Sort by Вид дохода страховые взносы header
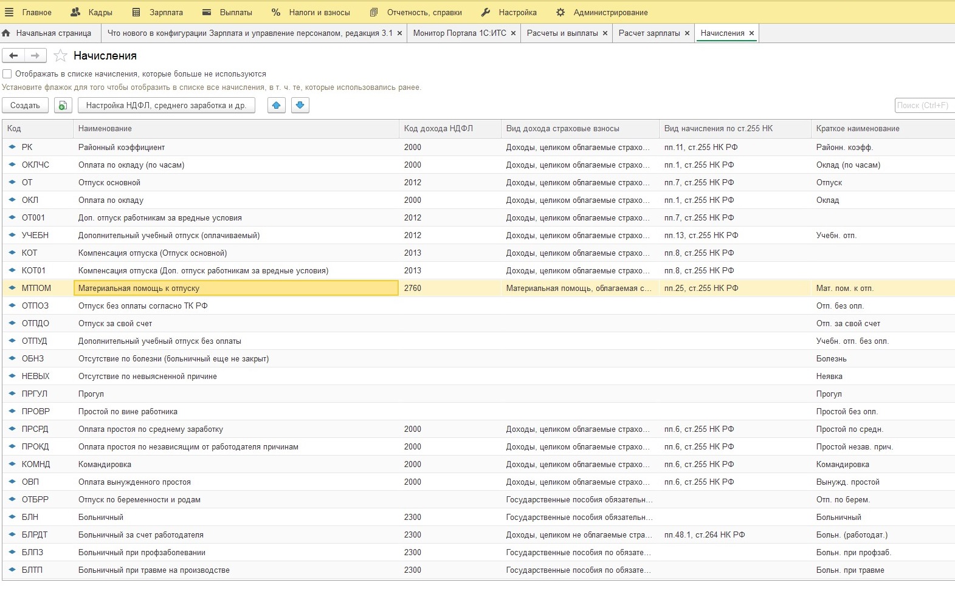This screenshot has height=591, width=955. point(580,129)
